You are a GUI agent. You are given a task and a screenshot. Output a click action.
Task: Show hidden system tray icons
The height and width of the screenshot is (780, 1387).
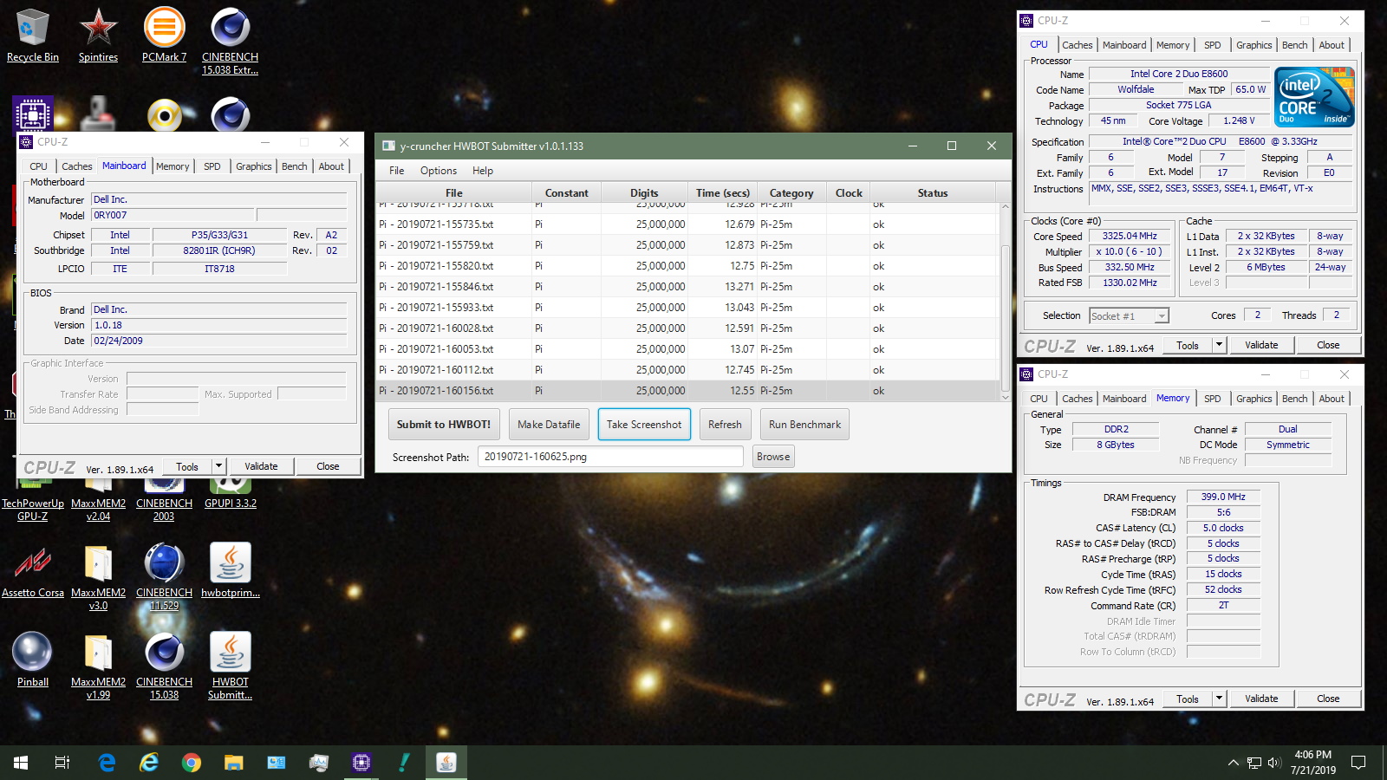pos(1233,763)
